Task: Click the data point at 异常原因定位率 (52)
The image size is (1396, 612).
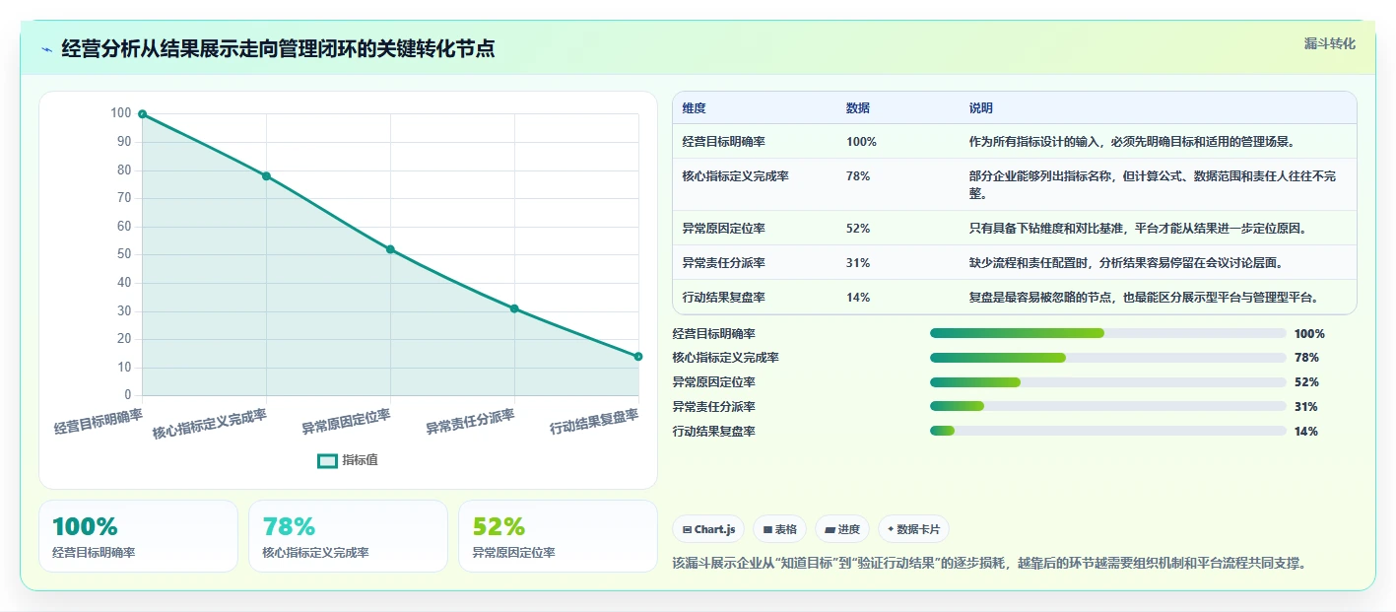Action: click(390, 249)
